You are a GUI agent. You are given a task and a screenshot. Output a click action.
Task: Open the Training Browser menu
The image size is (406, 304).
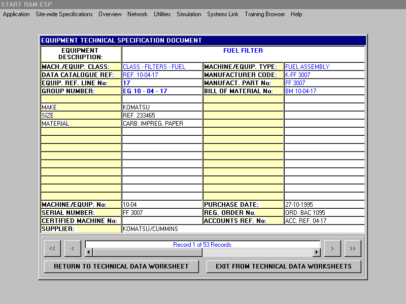pyautogui.click(x=264, y=14)
